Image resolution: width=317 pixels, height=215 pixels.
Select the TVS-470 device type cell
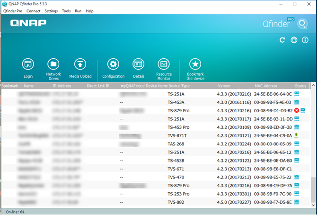coord(176,177)
